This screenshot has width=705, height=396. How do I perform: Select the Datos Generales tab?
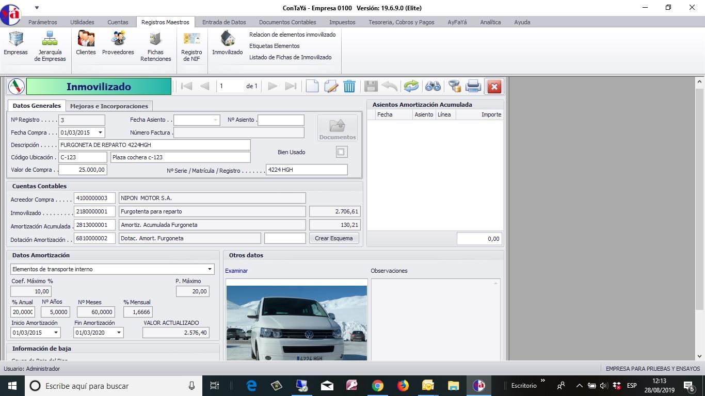click(37, 105)
